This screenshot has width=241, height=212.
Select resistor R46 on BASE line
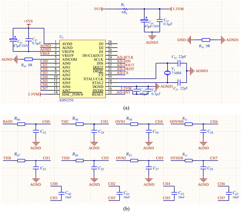click(x=21, y=124)
